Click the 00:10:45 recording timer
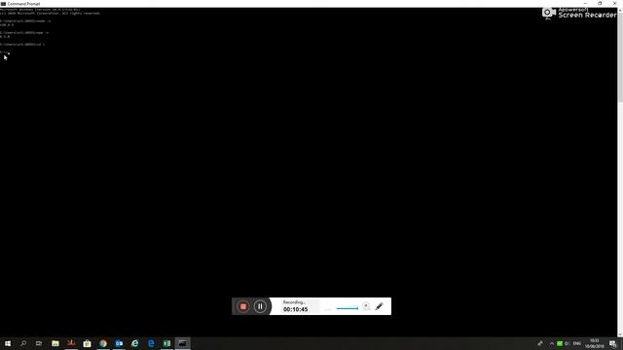This screenshot has height=350, width=623. click(x=295, y=309)
